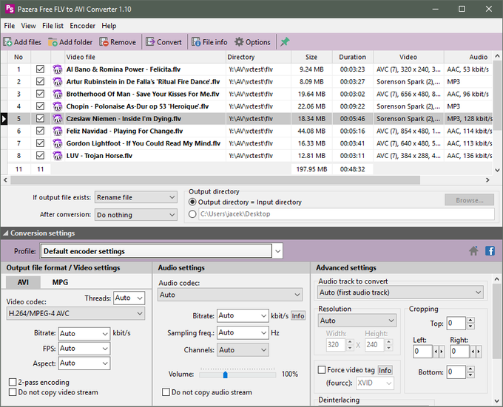Click FLV icon of LUV Trojan Horse row
Viewport: 503px width, 407px height.
coord(58,156)
